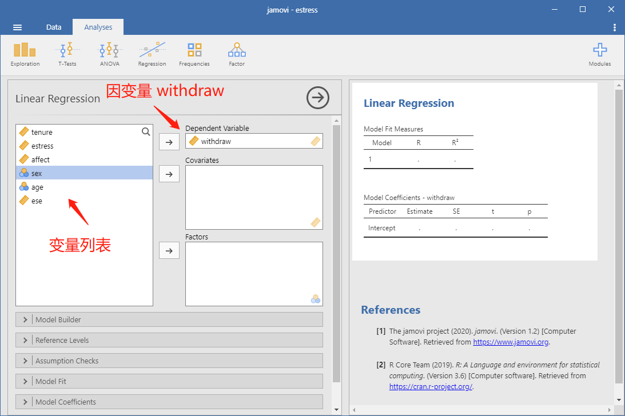Screen dimensions: 625x416
Task: Open the Exploration analyses menu
Action: point(25,55)
